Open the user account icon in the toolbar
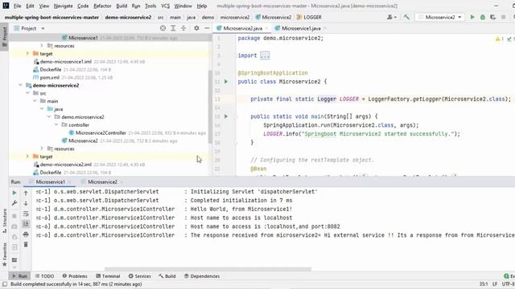The height and width of the screenshot is (289, 515). [392, 17]
